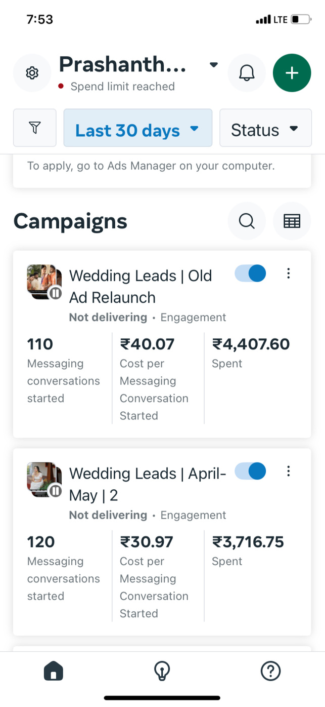Viewport: 325px width, 707px height.
Task: Open more options for April-May 2 campaign
Action: click(288, 471)
